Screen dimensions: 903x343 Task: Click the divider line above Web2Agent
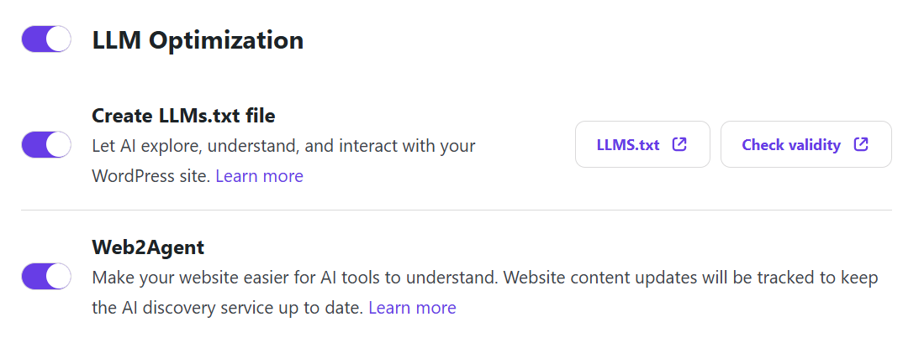pos(456,210)
